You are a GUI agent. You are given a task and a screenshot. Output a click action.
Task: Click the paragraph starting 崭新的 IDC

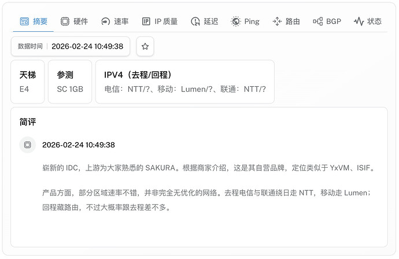tap(208, 168)
